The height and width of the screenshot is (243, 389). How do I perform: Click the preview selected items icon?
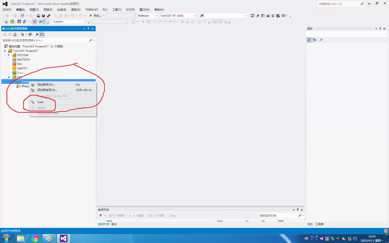point(42,35)
